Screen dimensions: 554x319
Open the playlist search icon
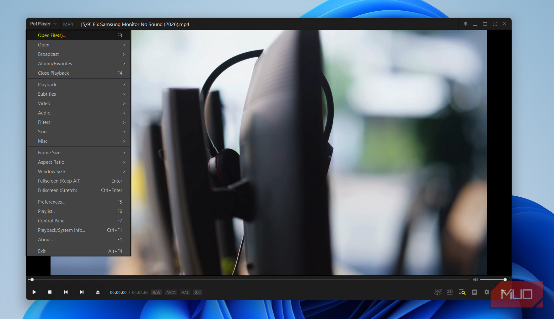point(462,292)
